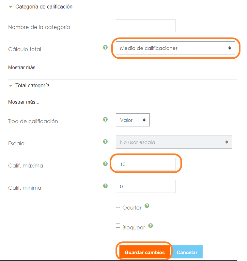The width and height of the screenshot is (247, 261).
Task: Tick the Bloquear checkbox
Action: coord(118,226)
